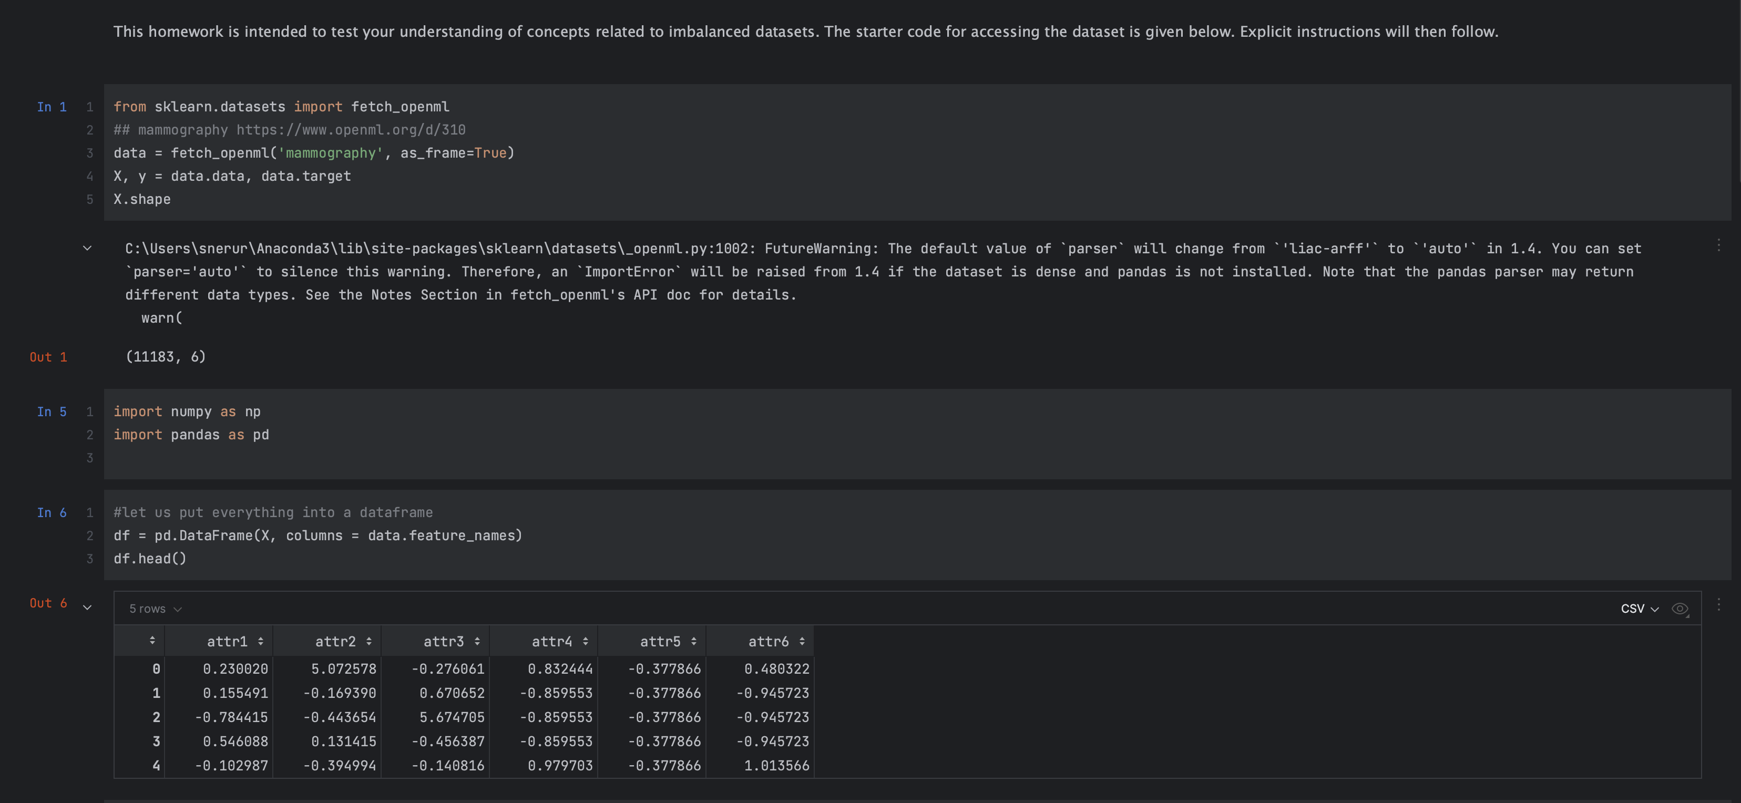Click into the import pandas line
Screen dimensions: 1741x803
coord(191,435)
